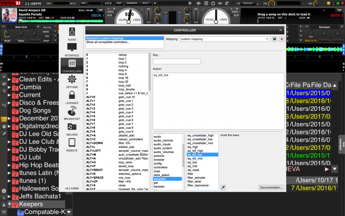The image size is (345, 216).
Task: Click the SPLIT button
Action: click(x=145, y=3)
